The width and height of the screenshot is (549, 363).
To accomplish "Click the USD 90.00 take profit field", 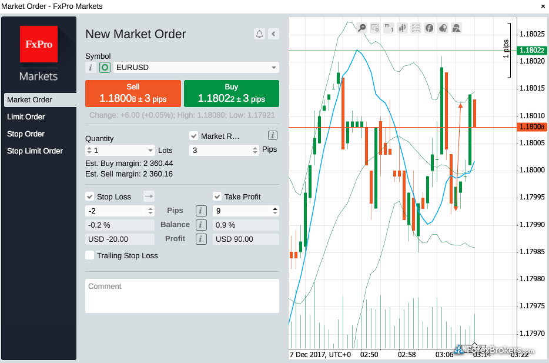I will pos(246,239).
